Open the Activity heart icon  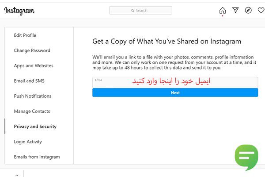point(261,10)
